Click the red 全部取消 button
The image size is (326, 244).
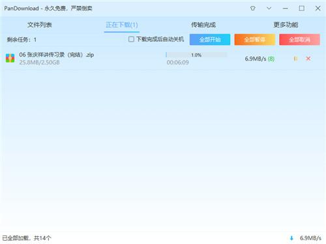coord(299,40)
